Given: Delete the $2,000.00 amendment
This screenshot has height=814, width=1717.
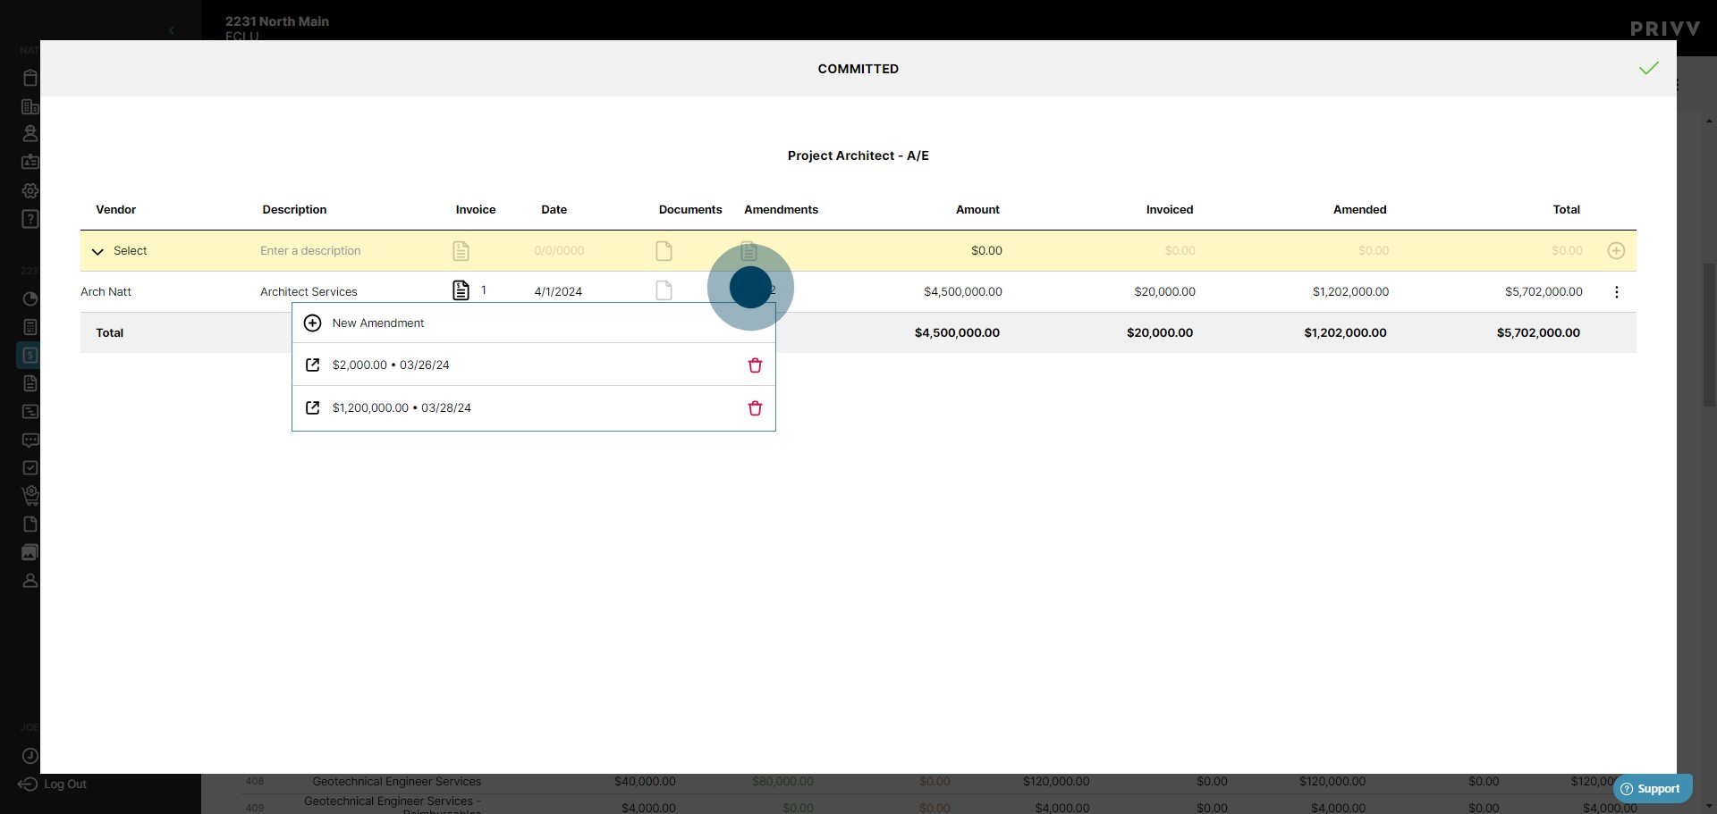Looking at the screenshot, I should pyautogui.click(x=755, y=365).
